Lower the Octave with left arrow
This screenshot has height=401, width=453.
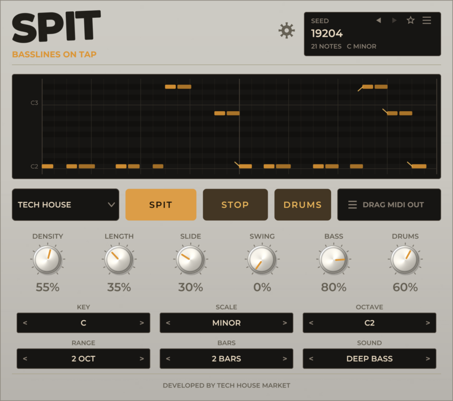[311, 323]
